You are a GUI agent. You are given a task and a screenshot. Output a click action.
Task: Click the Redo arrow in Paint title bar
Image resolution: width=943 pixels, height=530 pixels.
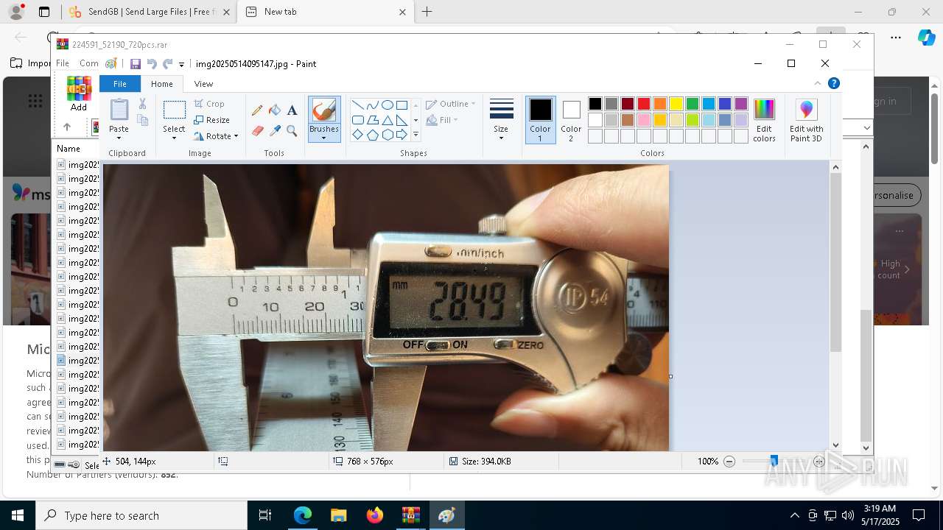pyautogui.click(x=168, y=64)
